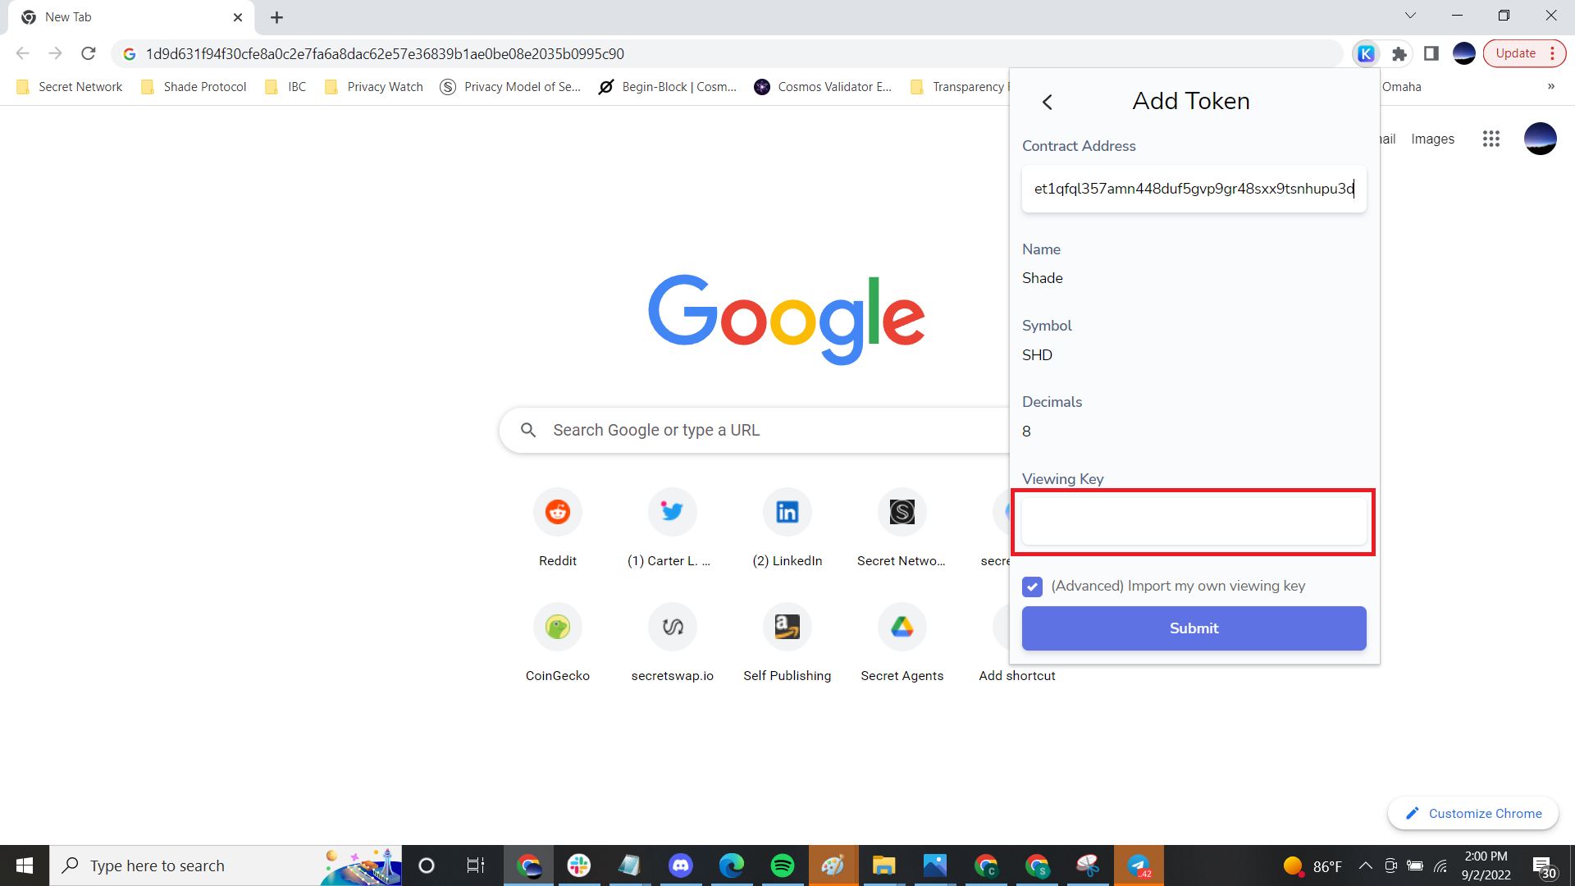Open Google account avatar on page
This screenshot has width=1575, height=886.
pos(1541,139)
